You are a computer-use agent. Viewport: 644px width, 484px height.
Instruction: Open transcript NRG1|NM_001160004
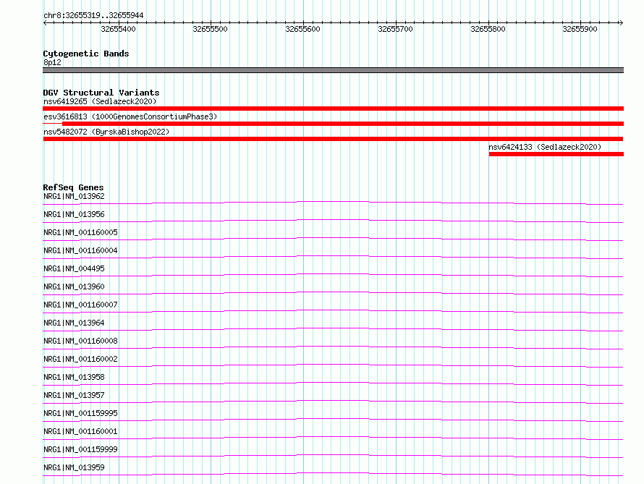click(80, 250)
